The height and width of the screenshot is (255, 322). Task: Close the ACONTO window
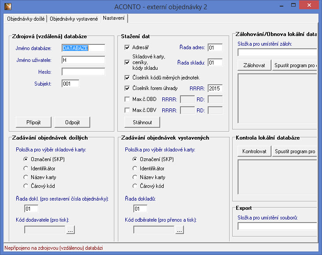309,5
